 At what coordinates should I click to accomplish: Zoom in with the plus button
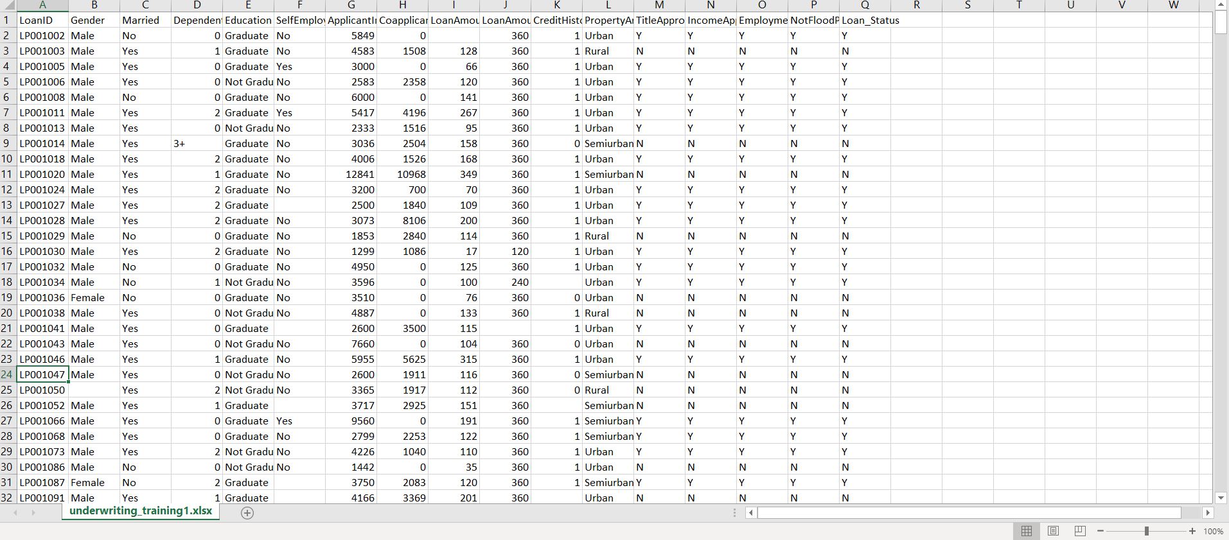pyautogui.click(x=1192, y=531)
